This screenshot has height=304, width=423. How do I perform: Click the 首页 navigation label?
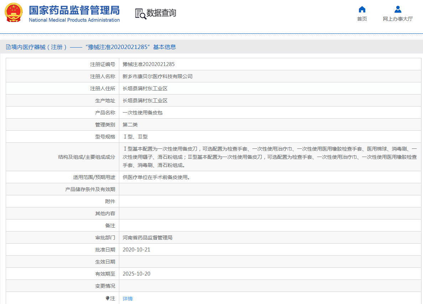pyautogui.click(x=362, y=18)
